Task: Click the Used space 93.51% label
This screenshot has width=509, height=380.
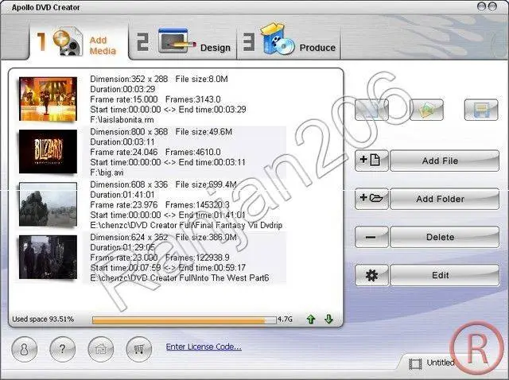Action: 43,320
